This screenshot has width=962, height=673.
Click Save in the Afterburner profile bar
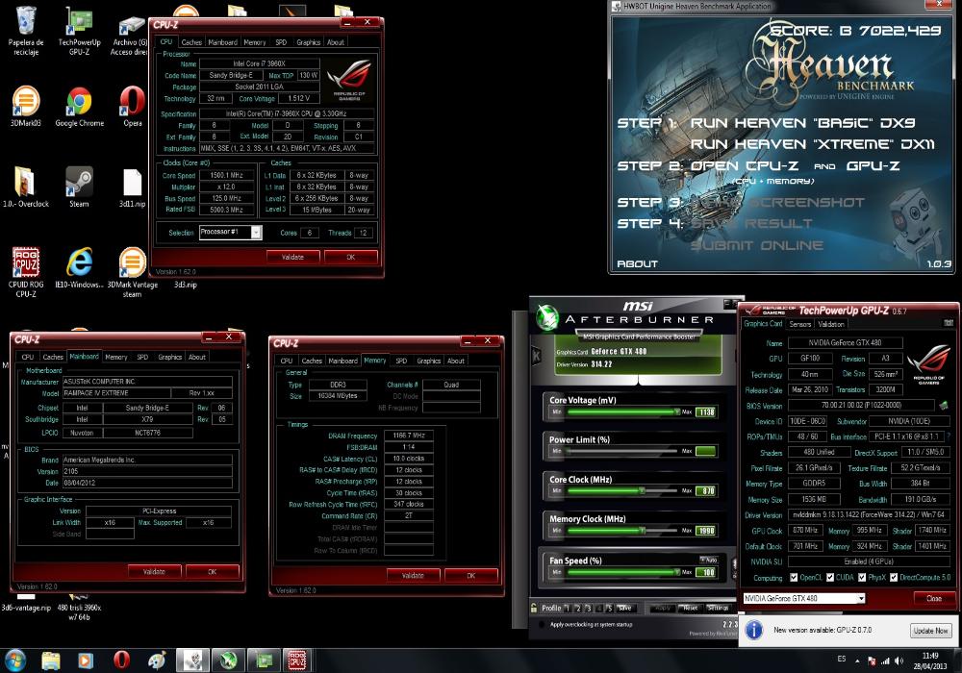pyautogui.click(x=625, y=608)
